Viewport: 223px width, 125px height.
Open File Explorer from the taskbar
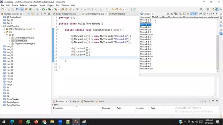tap(52, 122)
